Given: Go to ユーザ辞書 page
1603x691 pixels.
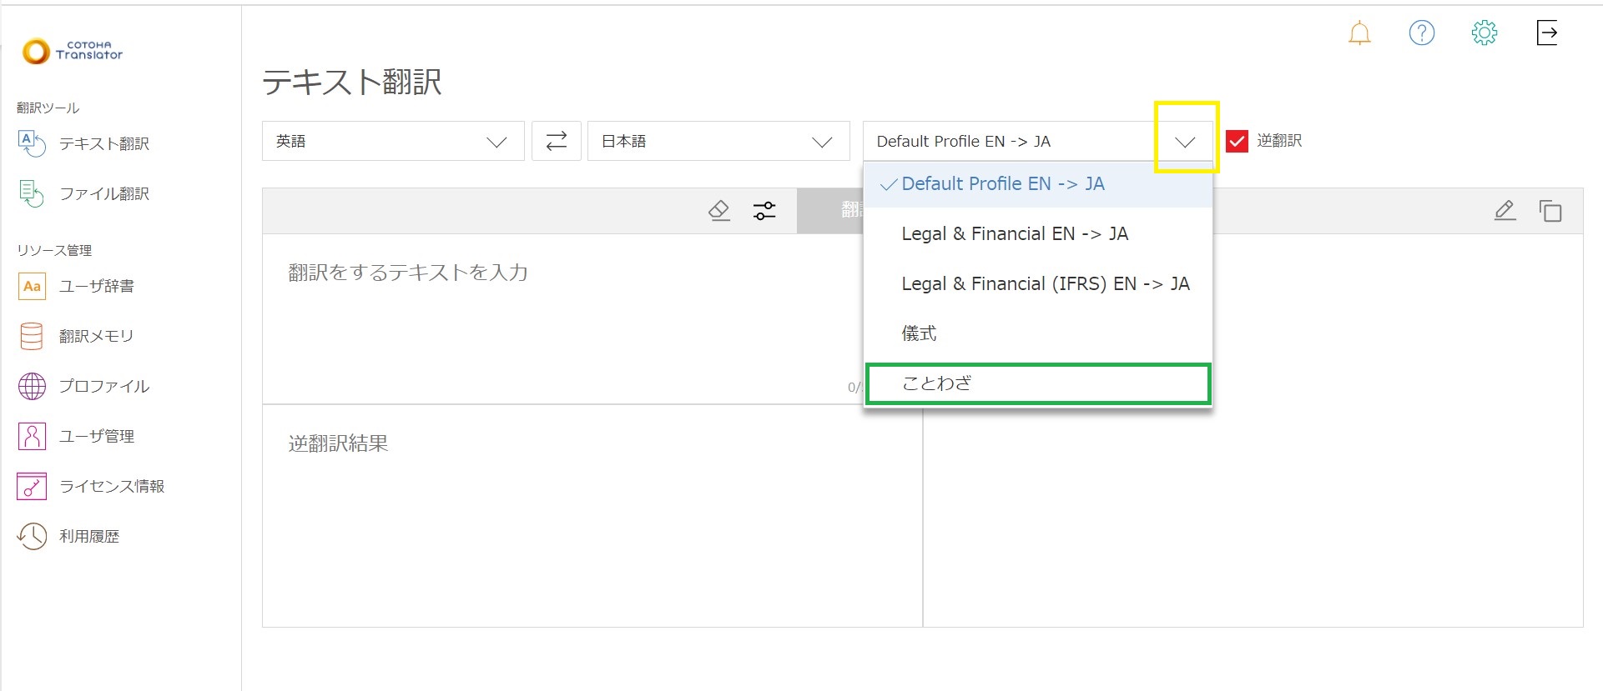Looking at the screenshot, I should [96, 286].
